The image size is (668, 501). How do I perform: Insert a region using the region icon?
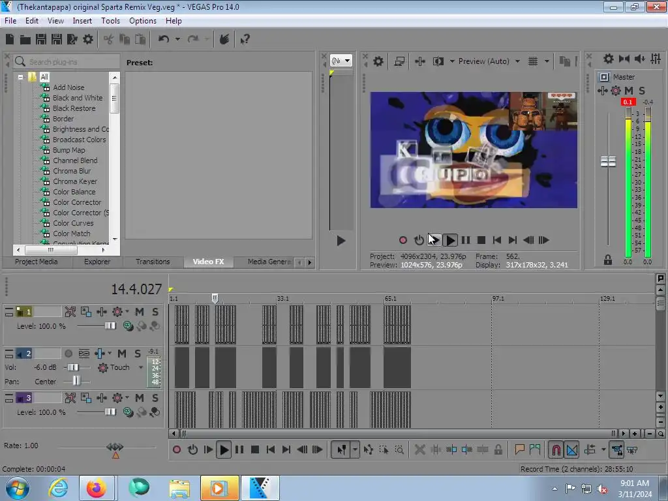point(535,449)
